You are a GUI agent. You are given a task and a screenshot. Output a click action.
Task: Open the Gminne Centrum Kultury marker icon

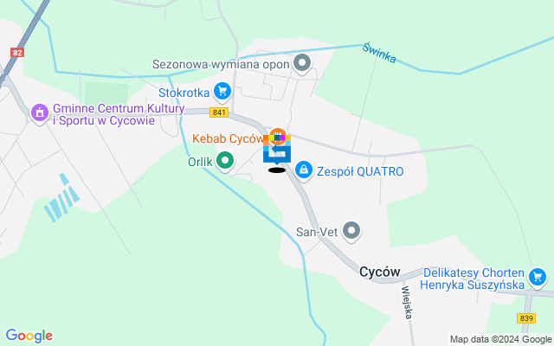[40, 113]
